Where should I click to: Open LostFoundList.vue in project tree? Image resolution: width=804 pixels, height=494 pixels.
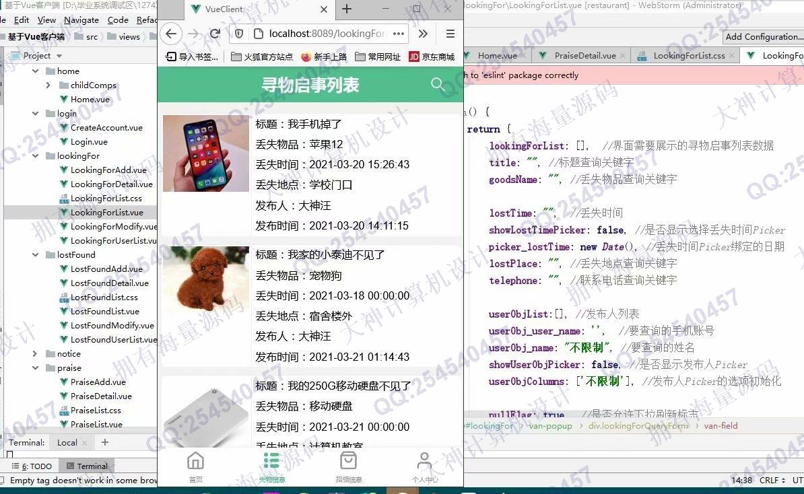pyautogui.click(x=100, y=311)
